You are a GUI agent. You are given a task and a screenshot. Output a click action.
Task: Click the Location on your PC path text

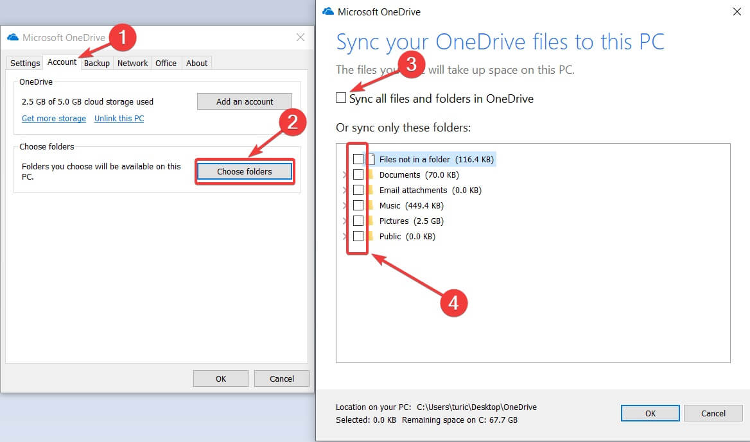pos(436,407)
